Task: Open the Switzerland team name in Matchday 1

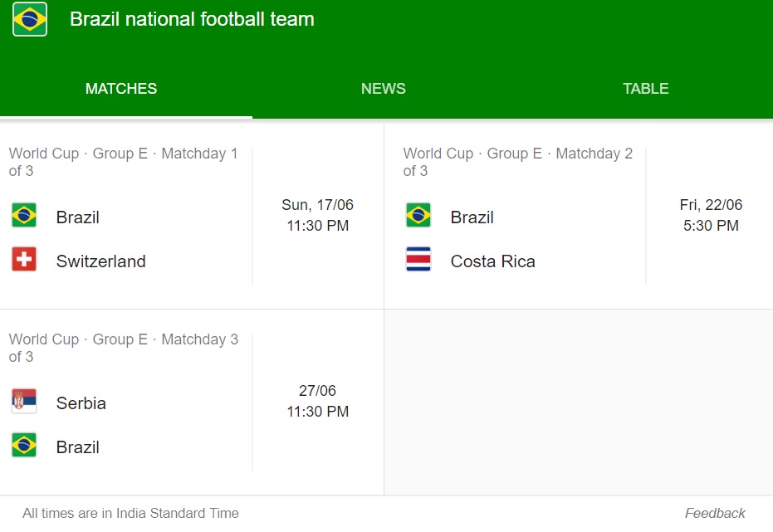Action: [x=101, y=261]
